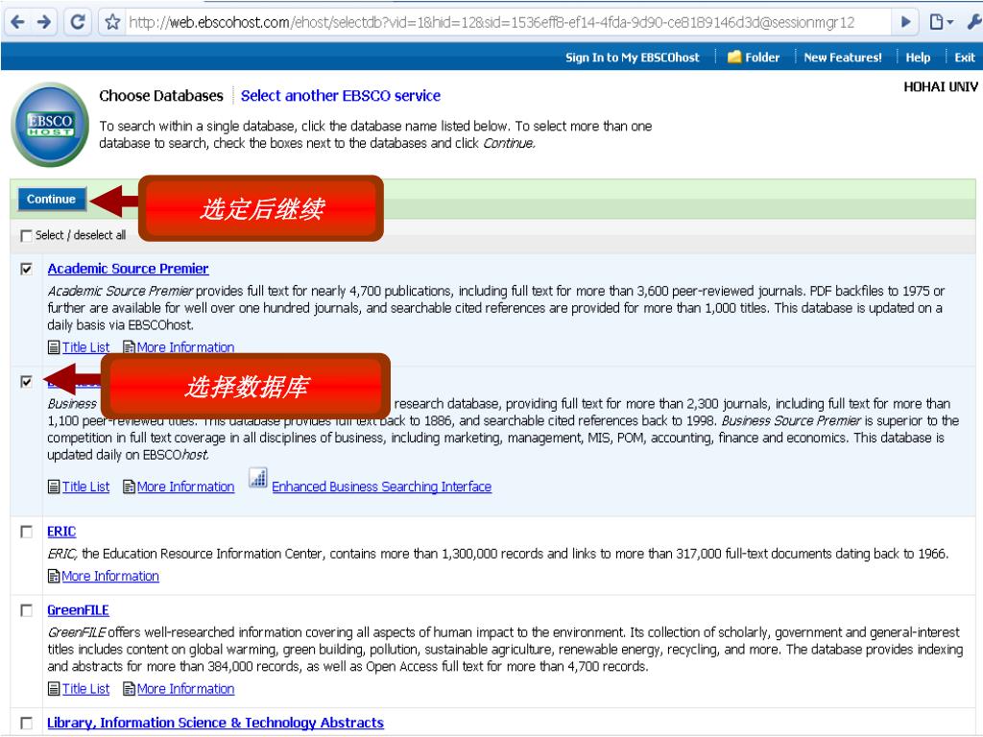The image size is (983, 737).
Task: Open the Academic Source Premier database link
Action: tap(128, 269)
